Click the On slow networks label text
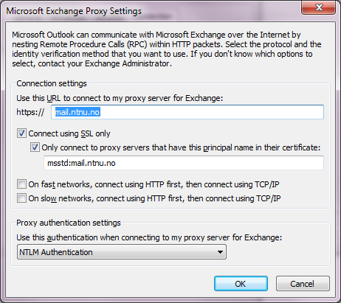 [x=154, y=198]
